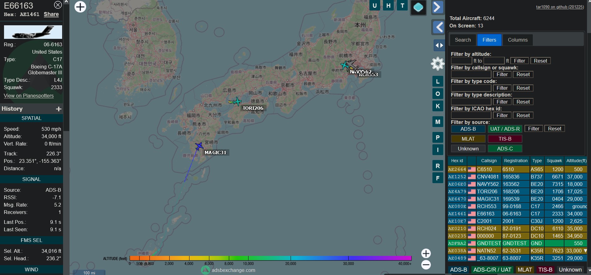
Task: Select the ADS-B source filter
Action: 468,129
